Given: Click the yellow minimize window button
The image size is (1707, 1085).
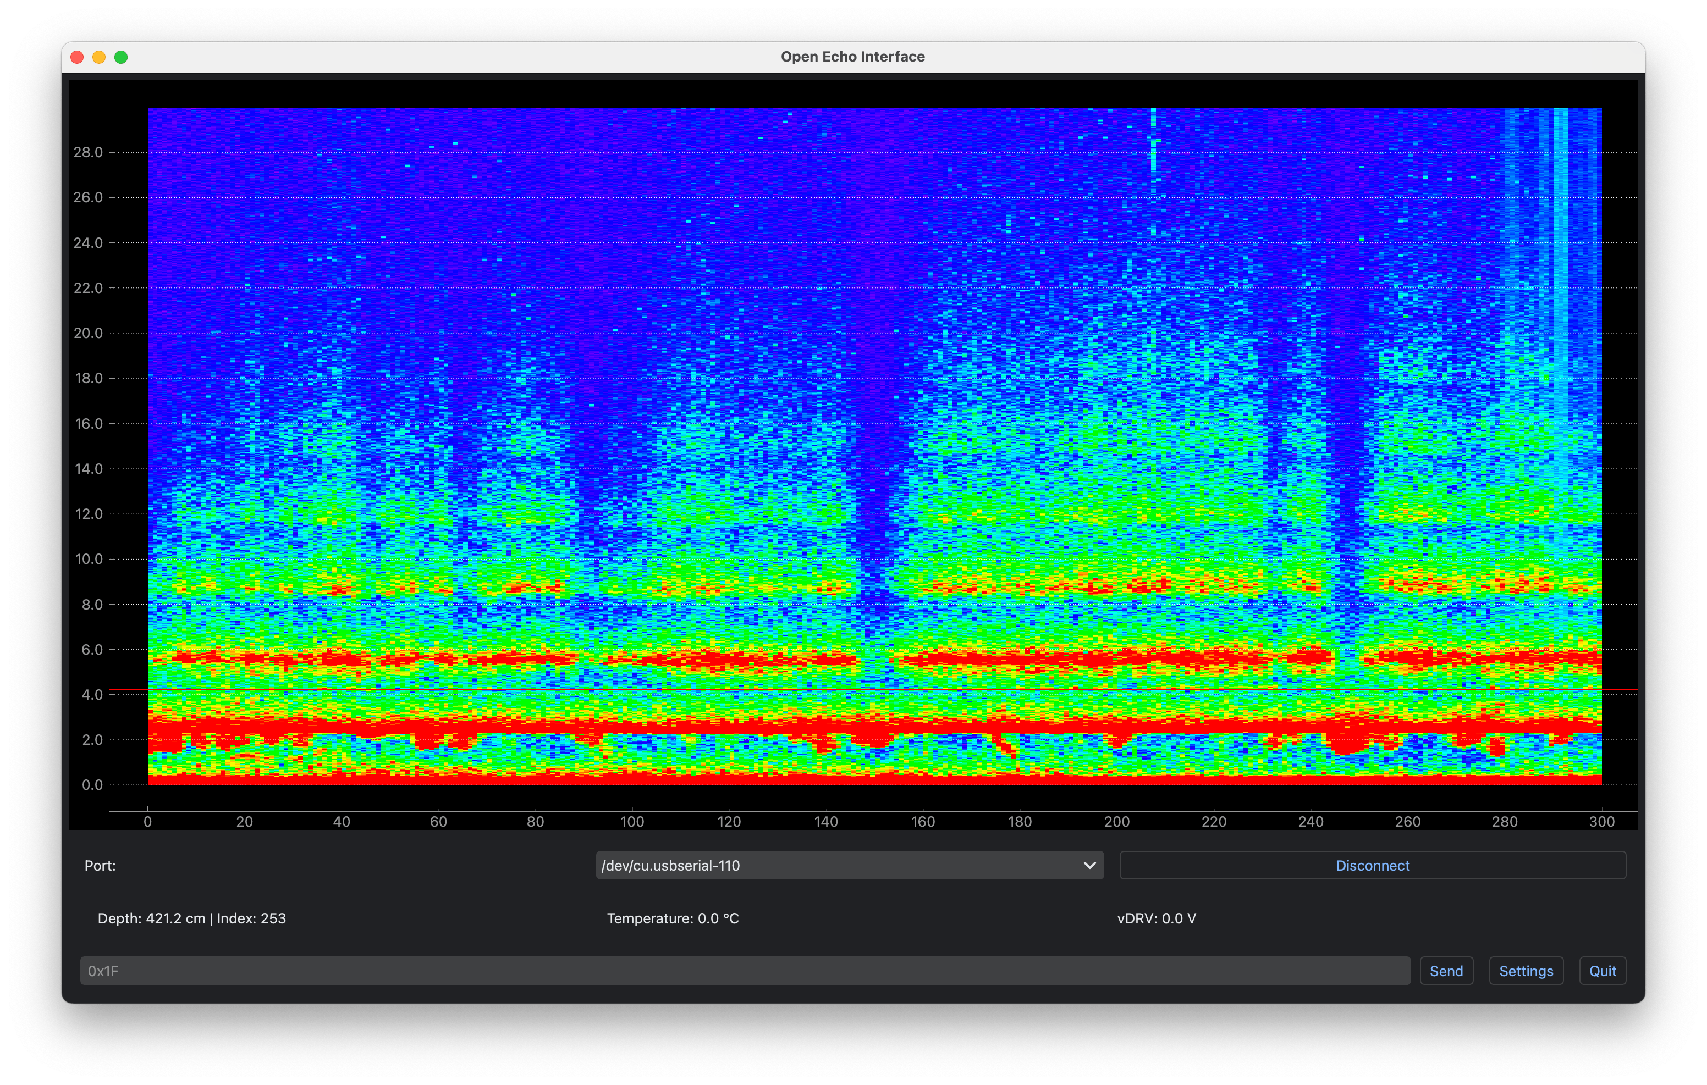Looking at the screenshot, I should 99,57.
